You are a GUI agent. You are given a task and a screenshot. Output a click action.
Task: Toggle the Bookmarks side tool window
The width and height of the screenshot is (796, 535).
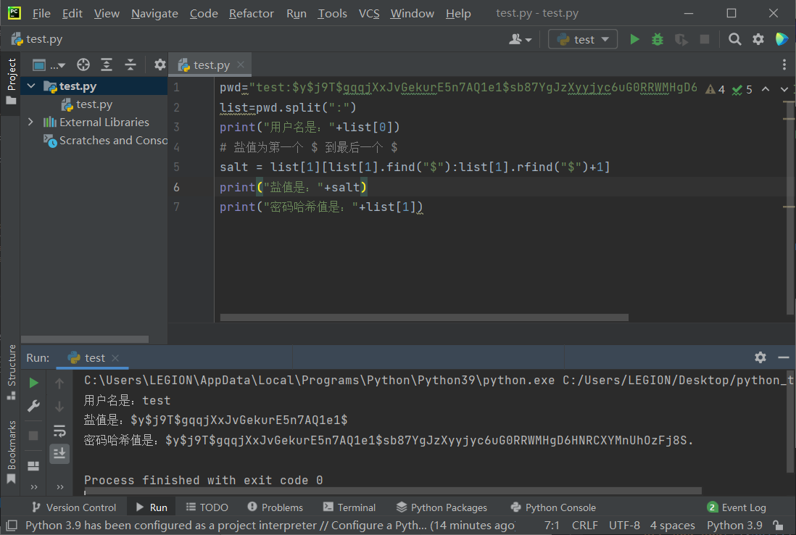pos(11,452)
